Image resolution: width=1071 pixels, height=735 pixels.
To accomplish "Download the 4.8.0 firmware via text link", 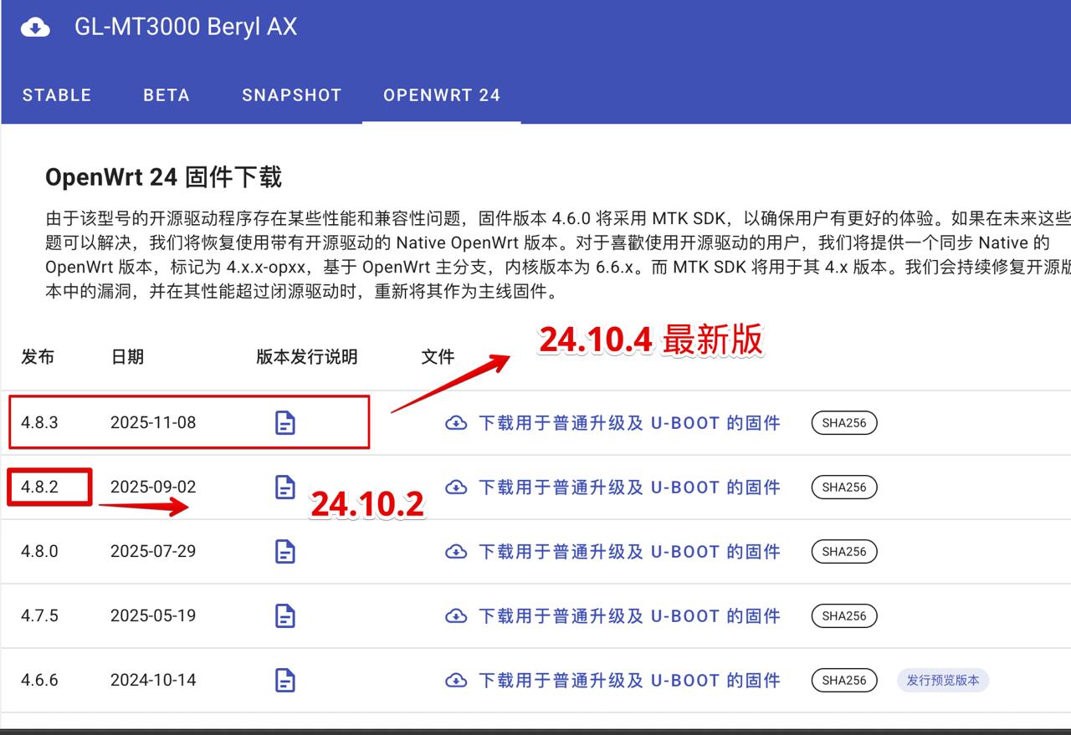I will pos(628,552).
